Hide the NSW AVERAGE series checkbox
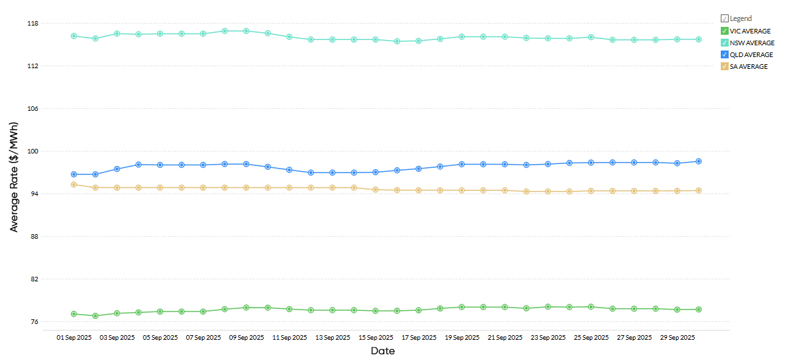The width and height of the screenshot is (789, 362). click(x=724, y=43)
